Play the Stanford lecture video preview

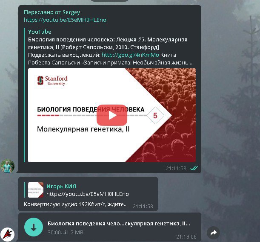tap(112, 115)
